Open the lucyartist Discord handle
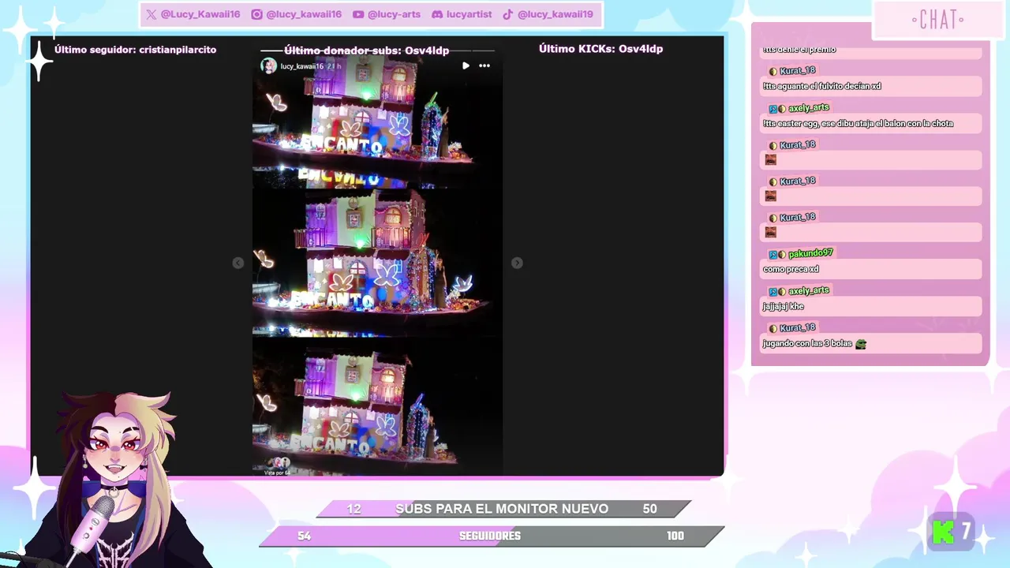The height and width of the screenshot is (568, 1010). click(469, 14)
